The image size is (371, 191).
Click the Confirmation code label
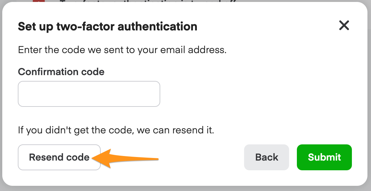tap(61, 72)
